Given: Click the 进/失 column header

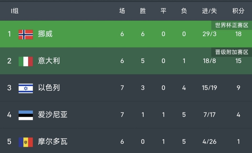Looking at the screenshot, I should pos(209,11).
